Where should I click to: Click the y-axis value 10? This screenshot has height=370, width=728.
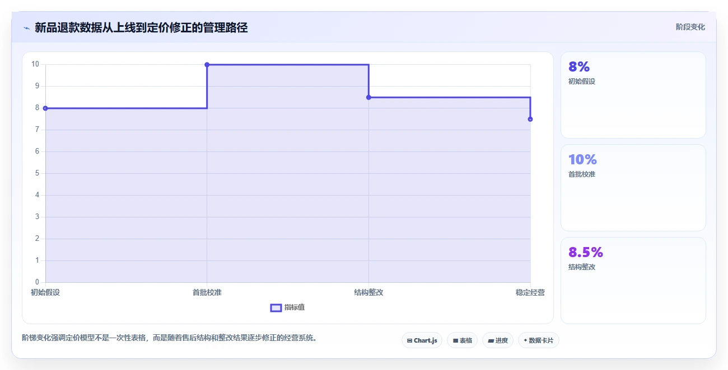click(35, 64)
